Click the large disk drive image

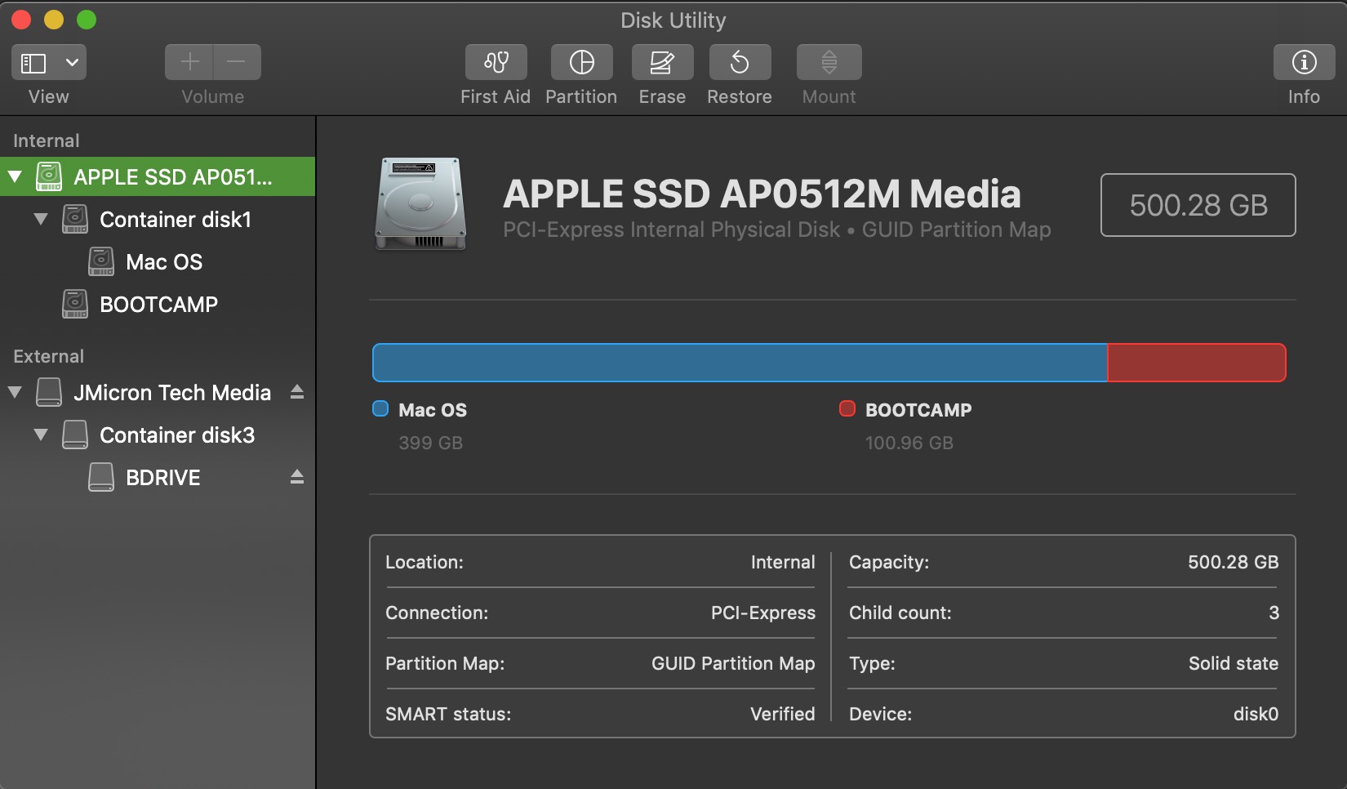420,204
